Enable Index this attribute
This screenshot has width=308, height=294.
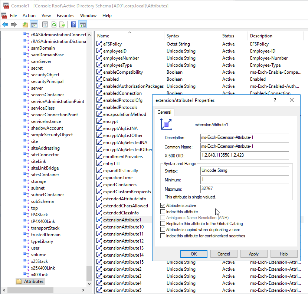click(x=163, y=212)
